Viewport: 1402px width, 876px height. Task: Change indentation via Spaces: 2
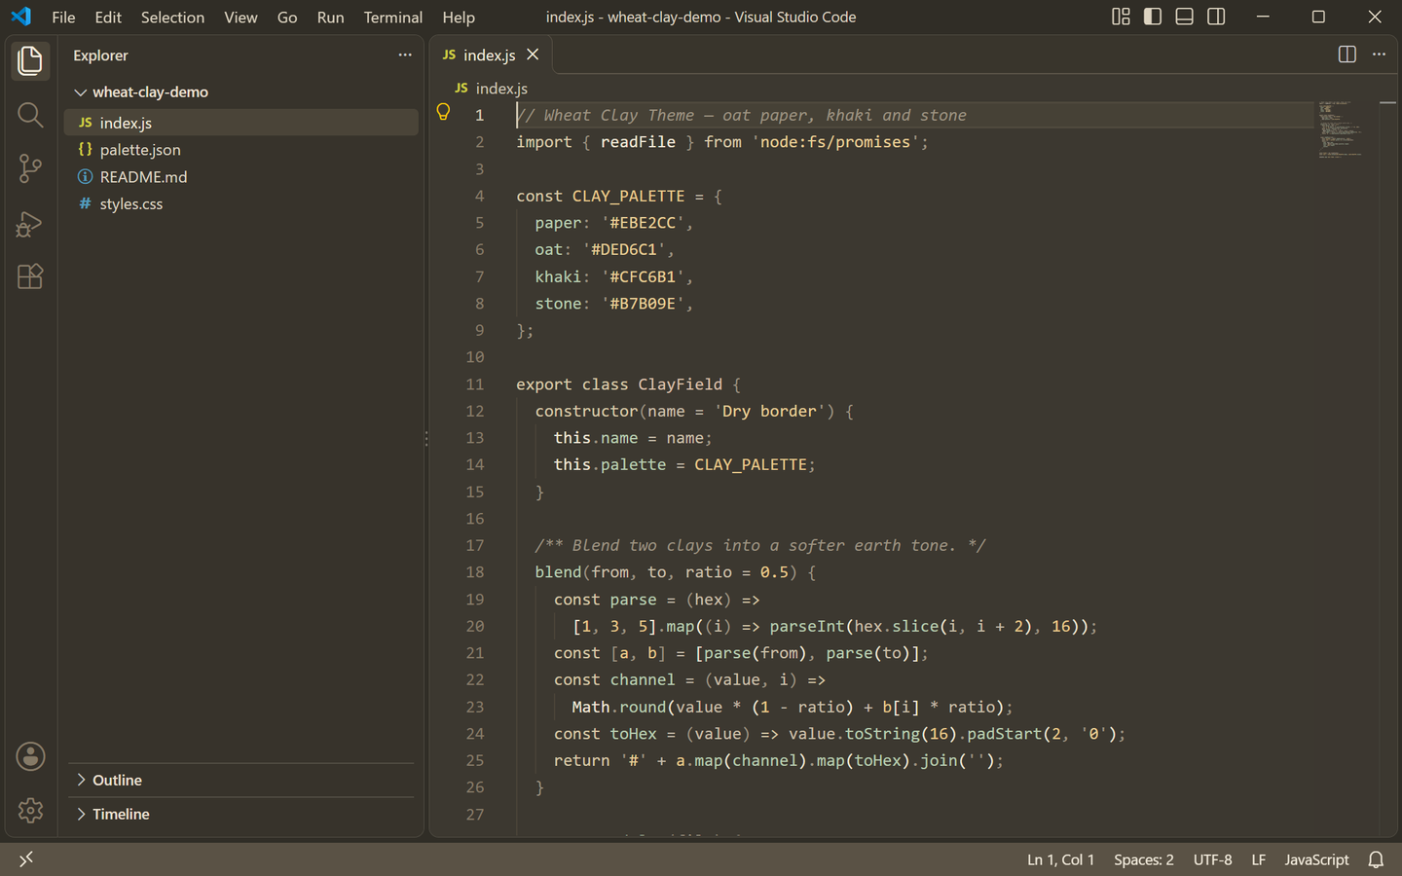[1144, 859]
